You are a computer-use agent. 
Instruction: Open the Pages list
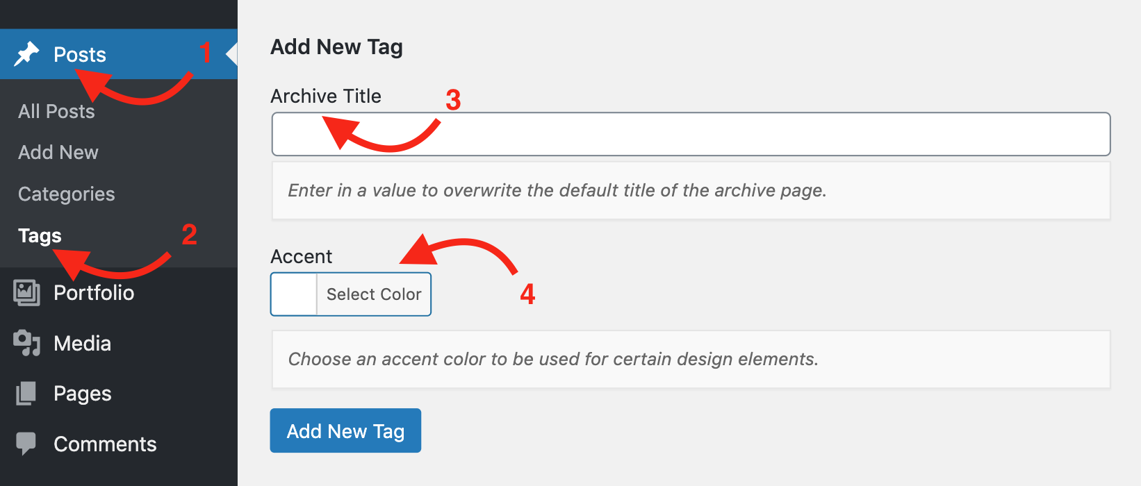coord(81,393)
